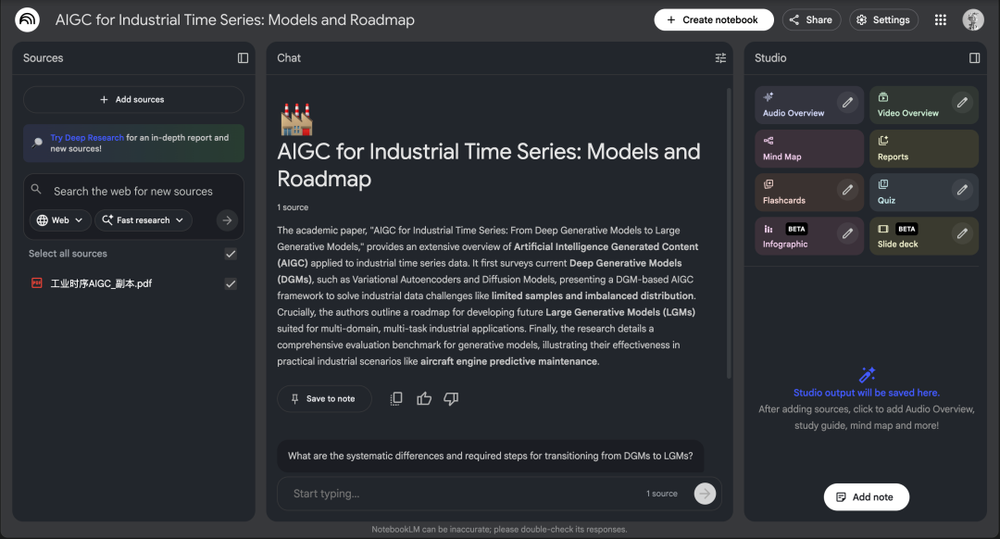Uncheck the 工业时序AIGC_副本.pdf source
Image resolution: width=1000 pixels, height=539 pixels.
(231, 283)
